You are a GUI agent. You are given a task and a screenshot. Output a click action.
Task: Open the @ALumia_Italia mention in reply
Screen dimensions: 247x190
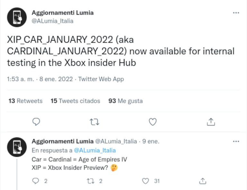coord(95,150)
